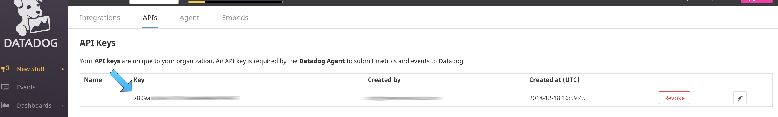This screenshot has height=117, width=778.
Task: Click the Dashboards chart icon in sidebar
Action: (5, 105)
